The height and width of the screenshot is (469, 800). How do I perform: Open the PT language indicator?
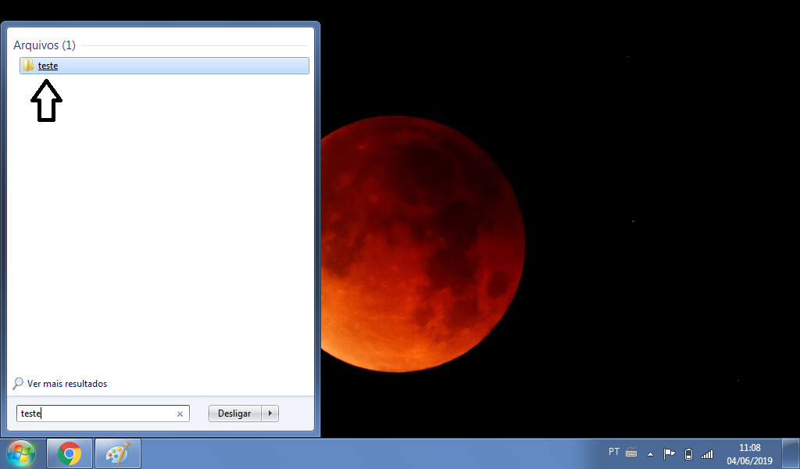[614, 452]
